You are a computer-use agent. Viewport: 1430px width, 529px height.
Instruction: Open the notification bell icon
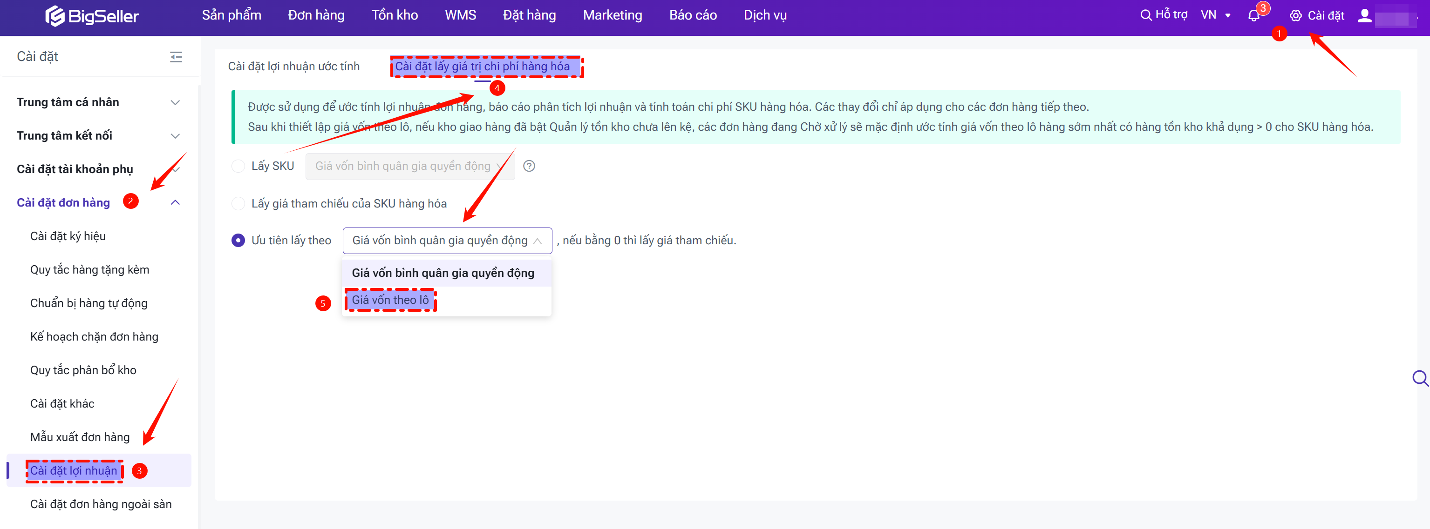tap(1253, 15)
